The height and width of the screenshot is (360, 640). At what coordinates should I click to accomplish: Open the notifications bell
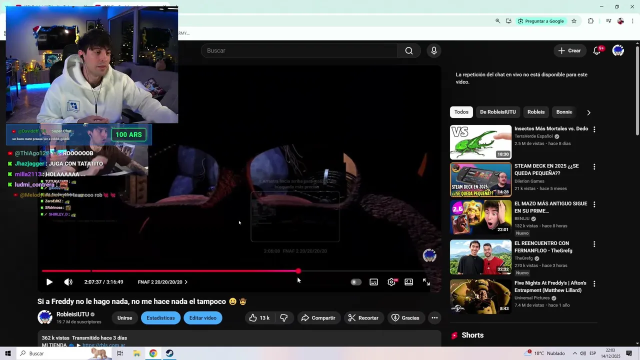[597, 50]
